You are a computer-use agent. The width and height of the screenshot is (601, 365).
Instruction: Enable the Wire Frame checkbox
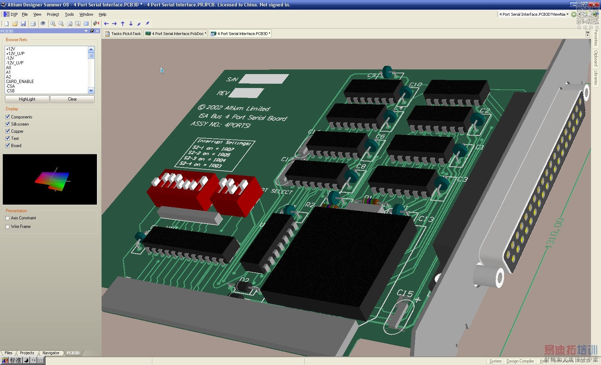coord(8,227)
